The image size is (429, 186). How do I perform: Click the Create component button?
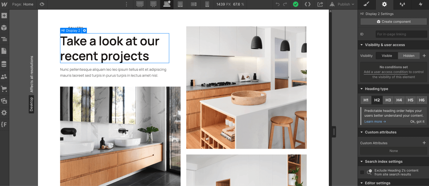click(393, 21)
